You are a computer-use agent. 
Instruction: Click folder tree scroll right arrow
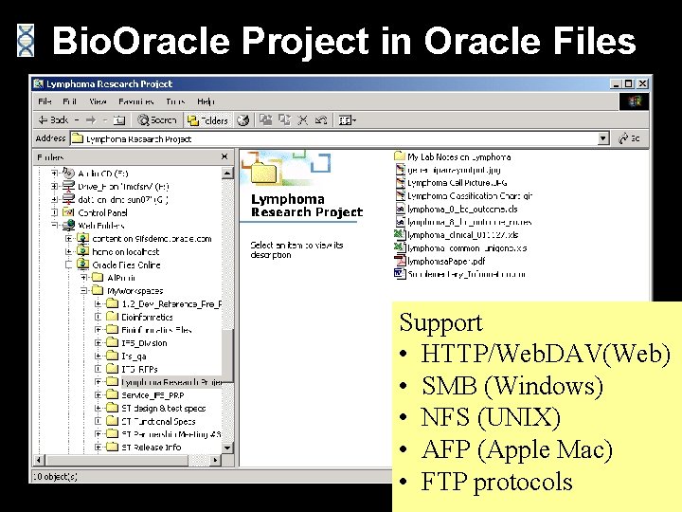coord(215,460)
